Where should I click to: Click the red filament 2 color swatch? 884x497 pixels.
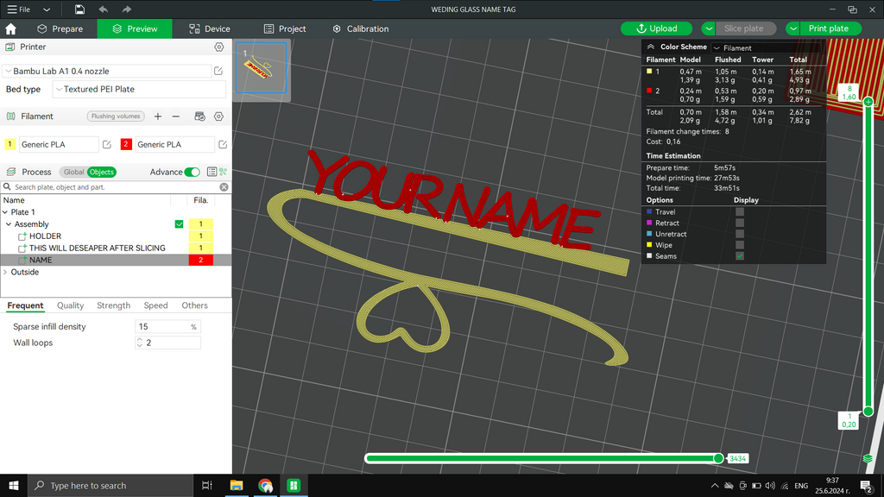[x=126, y=144]
